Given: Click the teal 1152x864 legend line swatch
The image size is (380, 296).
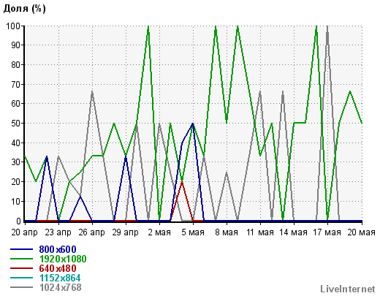Looking at the screenshot, I should pos(21,278).
